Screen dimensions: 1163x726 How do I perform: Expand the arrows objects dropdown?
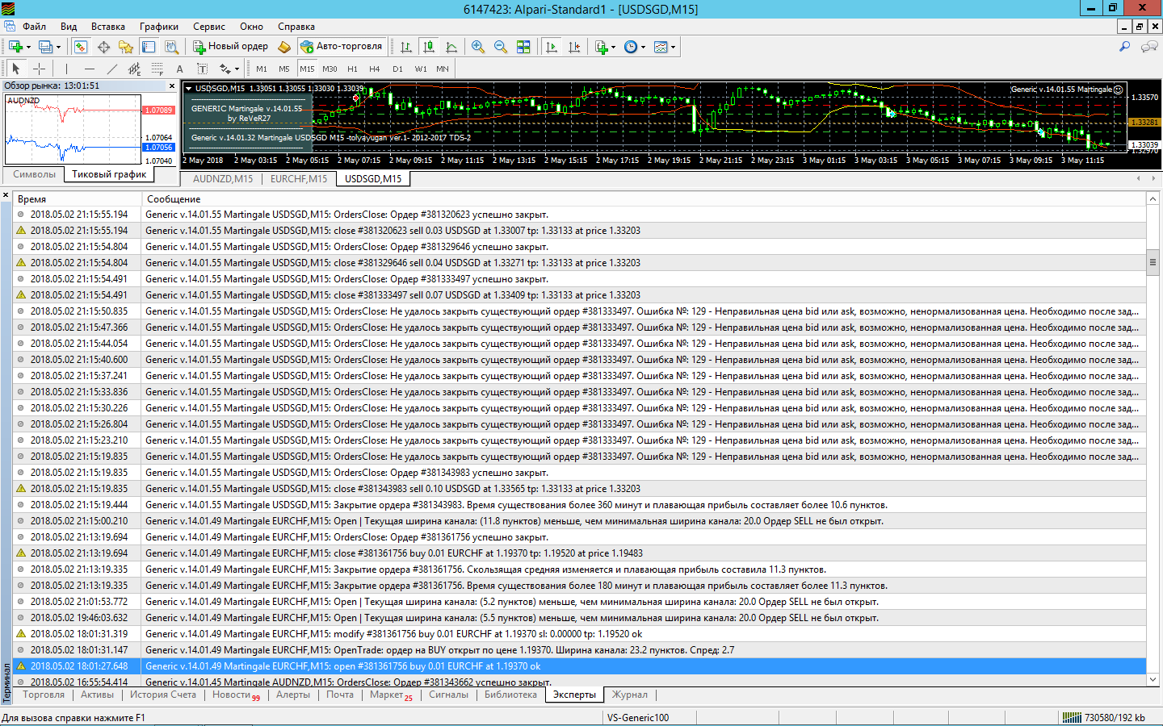238,69
